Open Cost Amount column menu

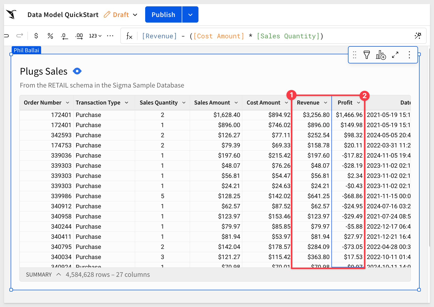[286, 103]
